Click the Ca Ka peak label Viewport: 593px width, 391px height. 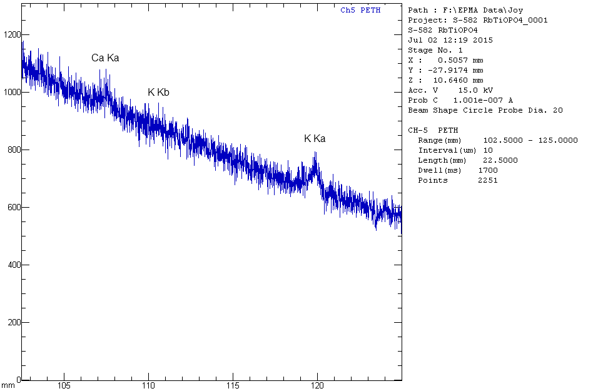point(105,58)
